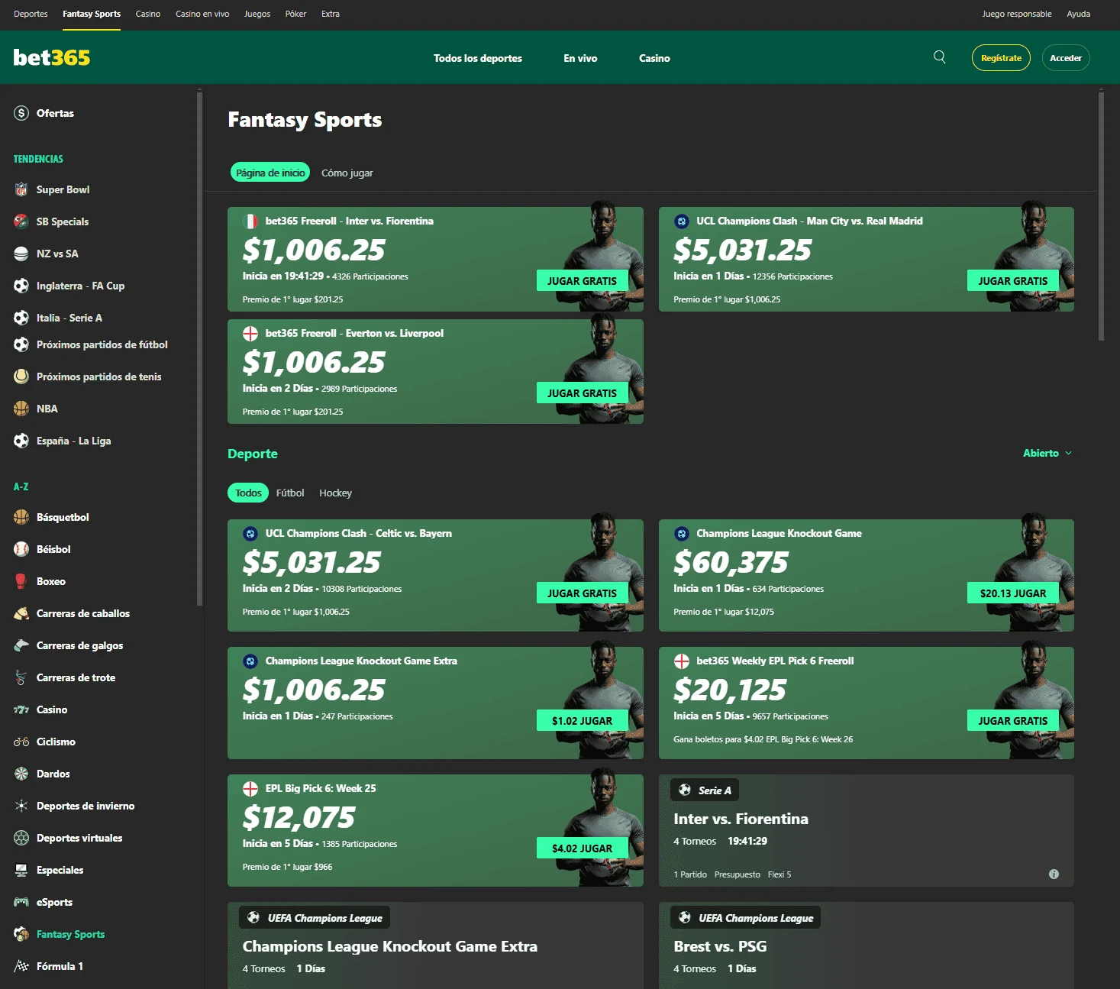Click the Super Bowl NFL shield icon

(21, 189)
